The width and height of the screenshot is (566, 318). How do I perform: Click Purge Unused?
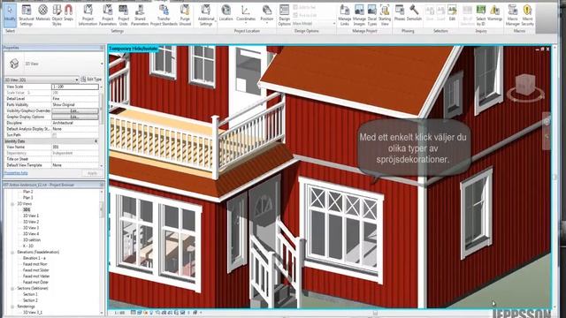(x=185, y=16)
